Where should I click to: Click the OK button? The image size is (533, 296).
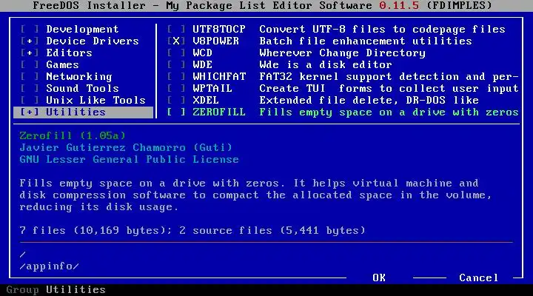379,278
